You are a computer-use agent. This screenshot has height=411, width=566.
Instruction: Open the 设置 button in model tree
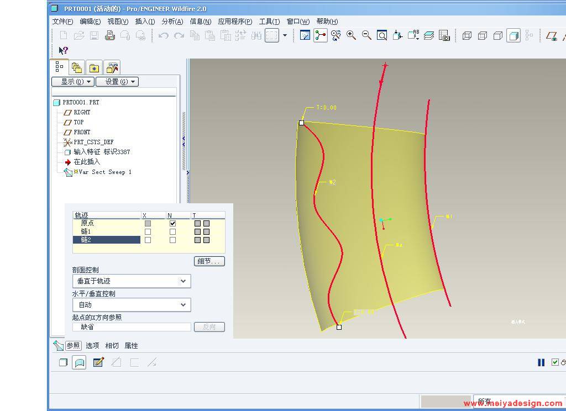117,82
